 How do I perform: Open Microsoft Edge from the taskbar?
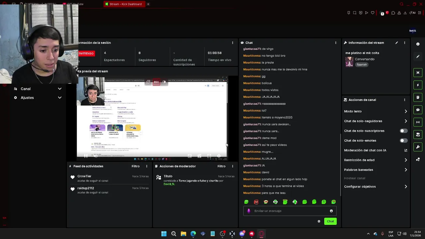tap(193, 234)
